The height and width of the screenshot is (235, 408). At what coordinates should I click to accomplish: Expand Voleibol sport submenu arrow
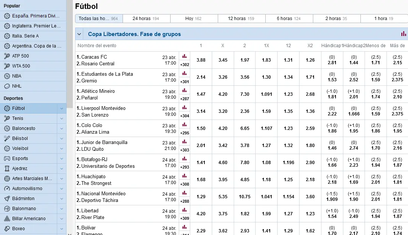pyautogui.click(x=62, y=148)
